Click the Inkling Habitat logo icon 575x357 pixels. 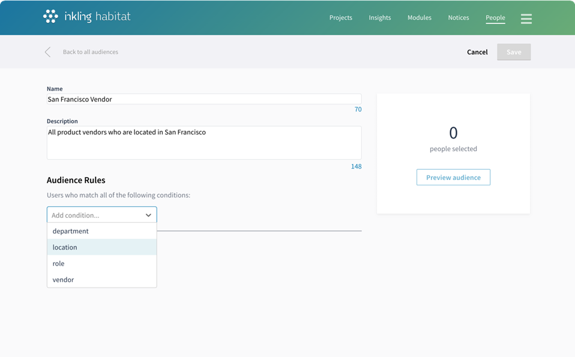pos(50,17)
